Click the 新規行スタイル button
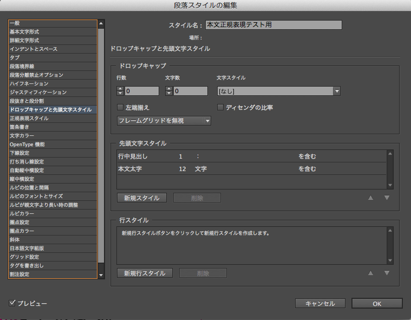The width and height of the screenshot is (411, 320). pos(145,273)
